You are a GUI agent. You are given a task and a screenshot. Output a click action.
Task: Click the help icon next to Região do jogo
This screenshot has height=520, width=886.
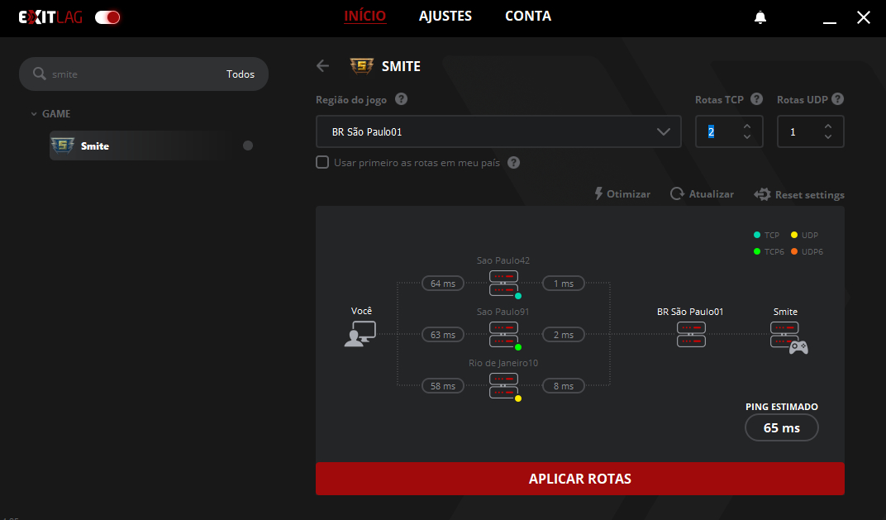coord(401,99)
